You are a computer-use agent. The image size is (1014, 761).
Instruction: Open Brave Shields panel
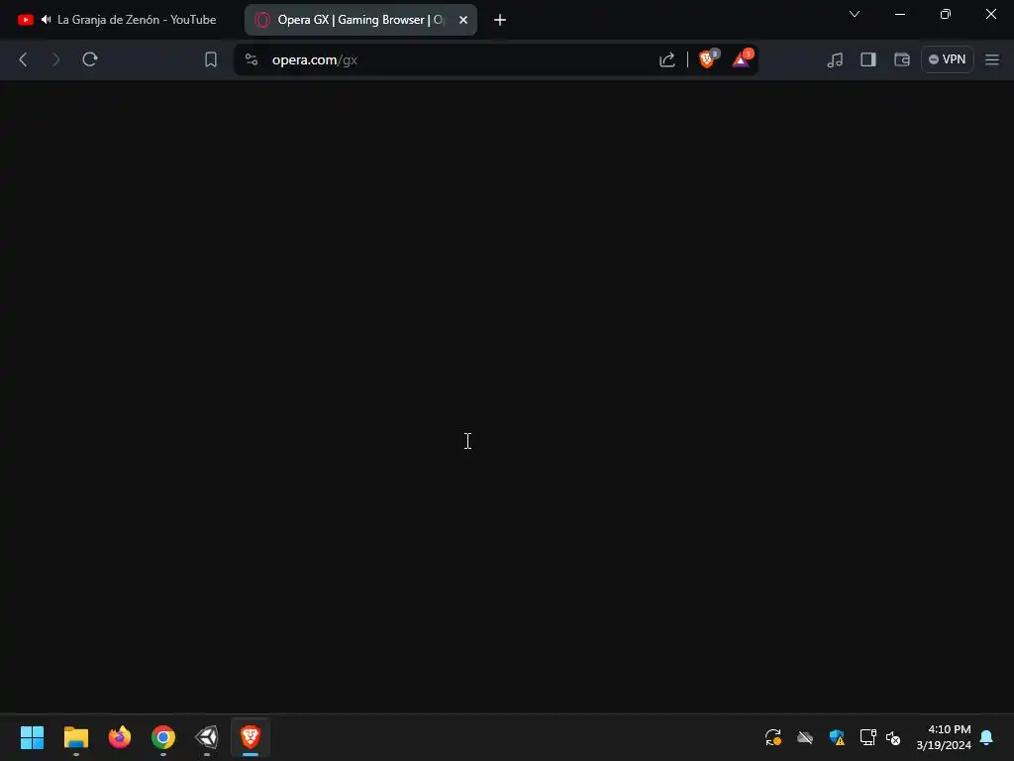(707, 58)
